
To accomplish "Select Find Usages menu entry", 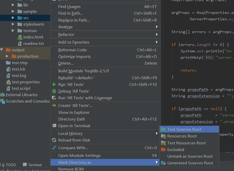I will click(x=105, y=7).
